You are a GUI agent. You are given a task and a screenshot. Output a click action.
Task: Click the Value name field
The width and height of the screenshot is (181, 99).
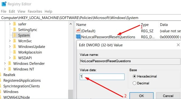pos(130,61)
